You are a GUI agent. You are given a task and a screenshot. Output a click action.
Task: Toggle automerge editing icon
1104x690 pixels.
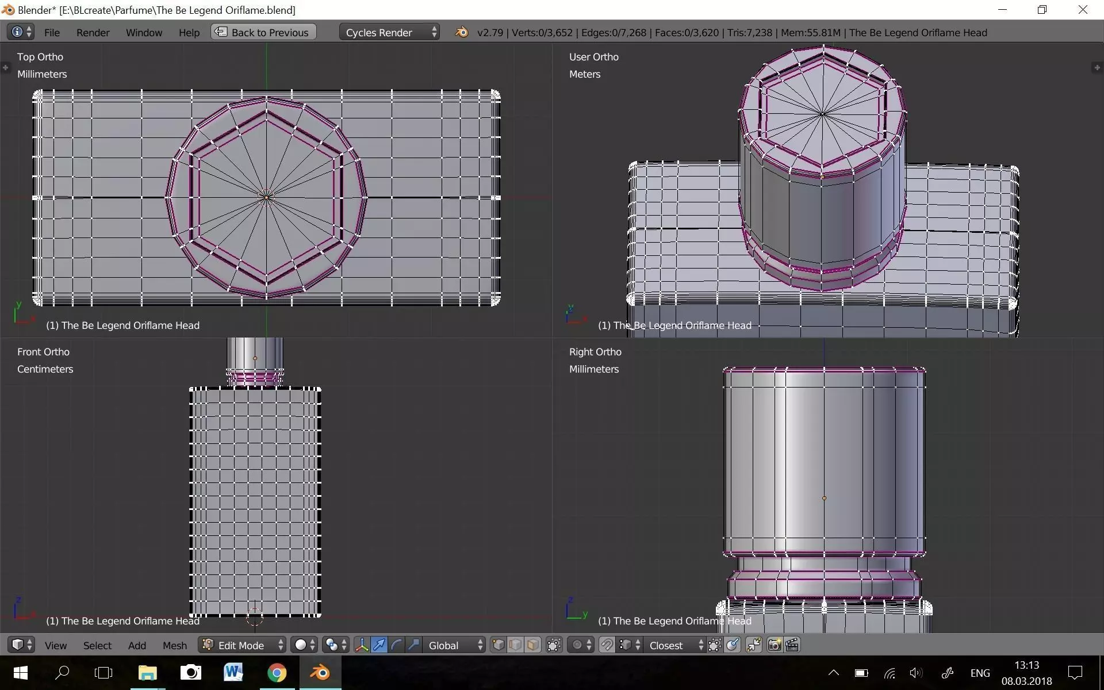click(753, 645)
